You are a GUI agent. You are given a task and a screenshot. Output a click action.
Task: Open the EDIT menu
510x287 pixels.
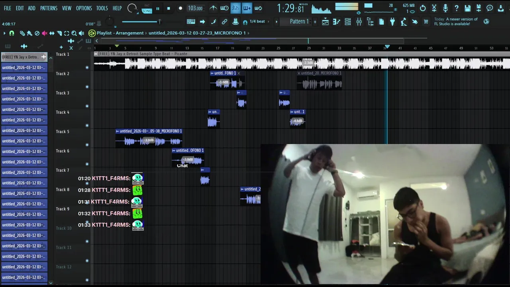pyautogui.click(x=20, y=8)
